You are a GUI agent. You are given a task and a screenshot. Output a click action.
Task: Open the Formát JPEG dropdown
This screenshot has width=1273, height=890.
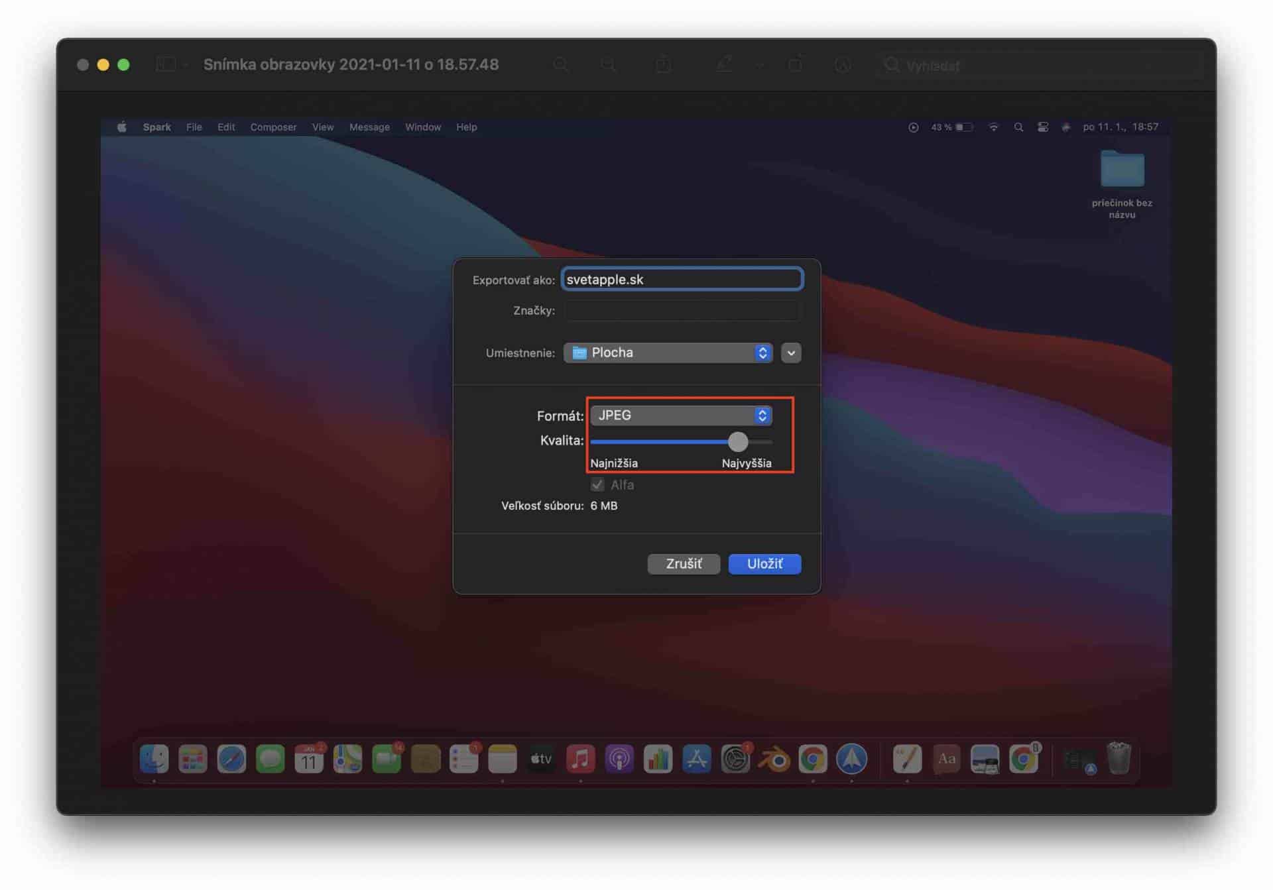coord(681,416)
